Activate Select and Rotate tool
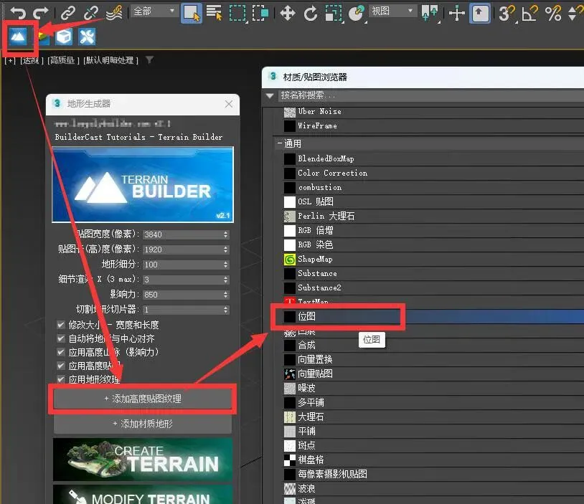 tap(310, 13)
